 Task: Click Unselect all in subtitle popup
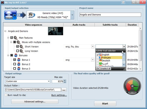[x=105, y=68]
